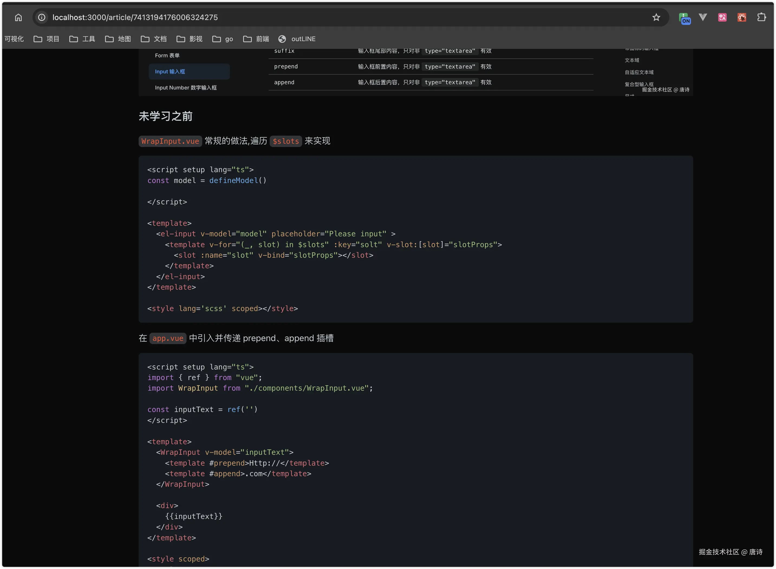The width and height of the screenshot is (776, 569).
Task: Click the const inputText = ref('') line
Action: 203,410
